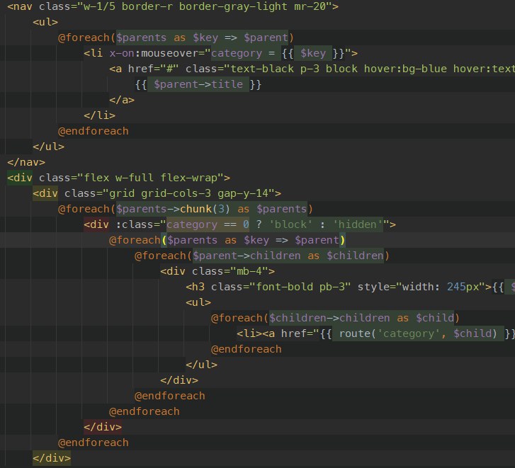Click the closing </a> tag
Viewport: 515px width, 468px height.
[122, 100]
